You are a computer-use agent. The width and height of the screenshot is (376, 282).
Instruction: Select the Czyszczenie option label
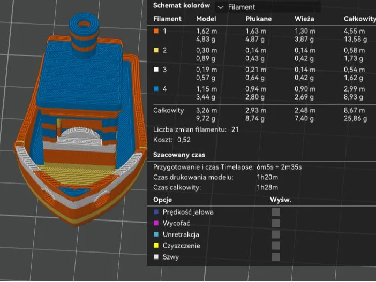pyautogui.click(x=181, y=246)
